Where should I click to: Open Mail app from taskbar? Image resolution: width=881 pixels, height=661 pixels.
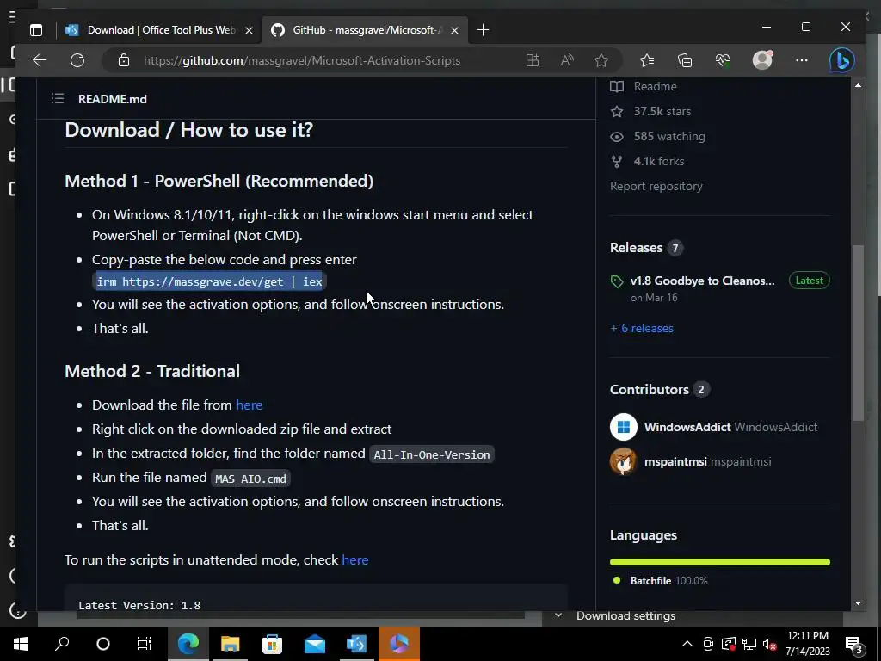[315, 644]
